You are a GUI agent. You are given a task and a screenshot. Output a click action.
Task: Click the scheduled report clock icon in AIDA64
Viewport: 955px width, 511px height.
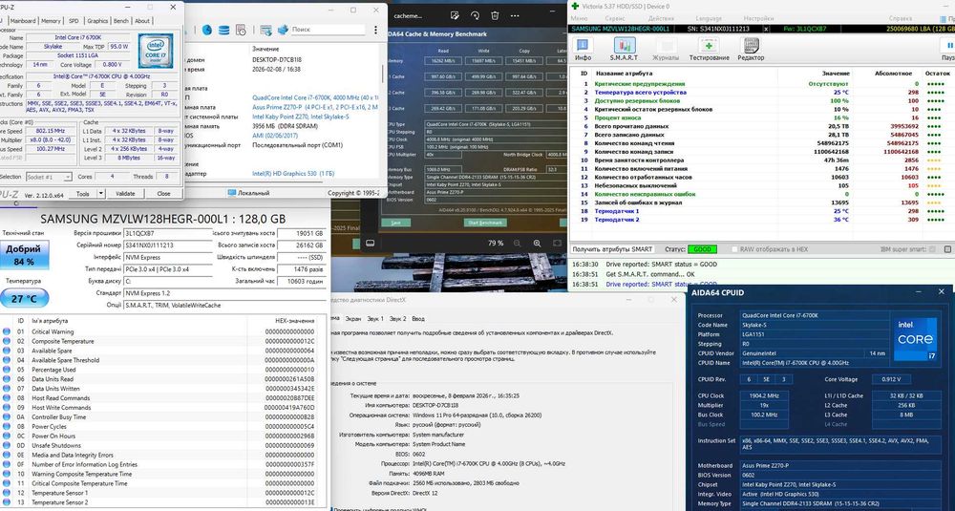click(242, 30)
